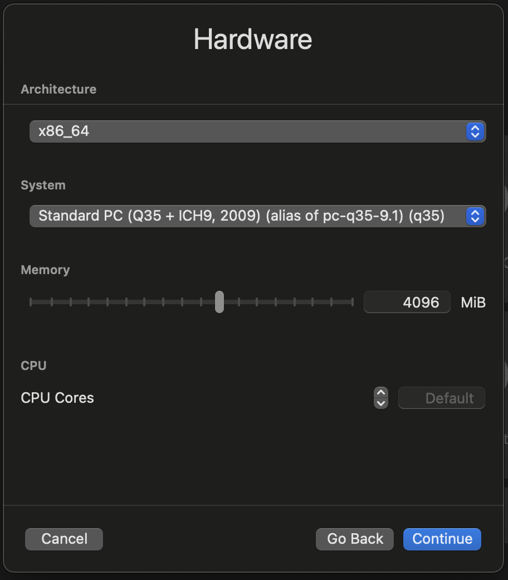Click the CPU Cores stepper up arrow
The height and width of the screenshot is (580, 508).
pos(381,393)
